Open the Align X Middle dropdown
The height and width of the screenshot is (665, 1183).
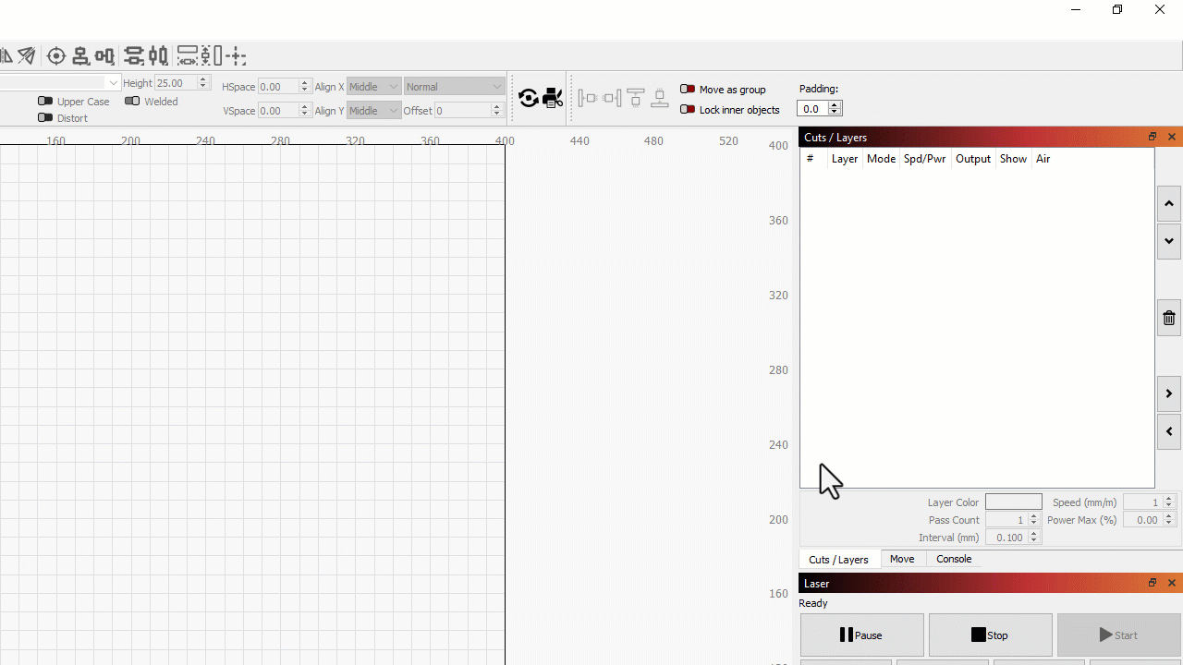point(373,86)
